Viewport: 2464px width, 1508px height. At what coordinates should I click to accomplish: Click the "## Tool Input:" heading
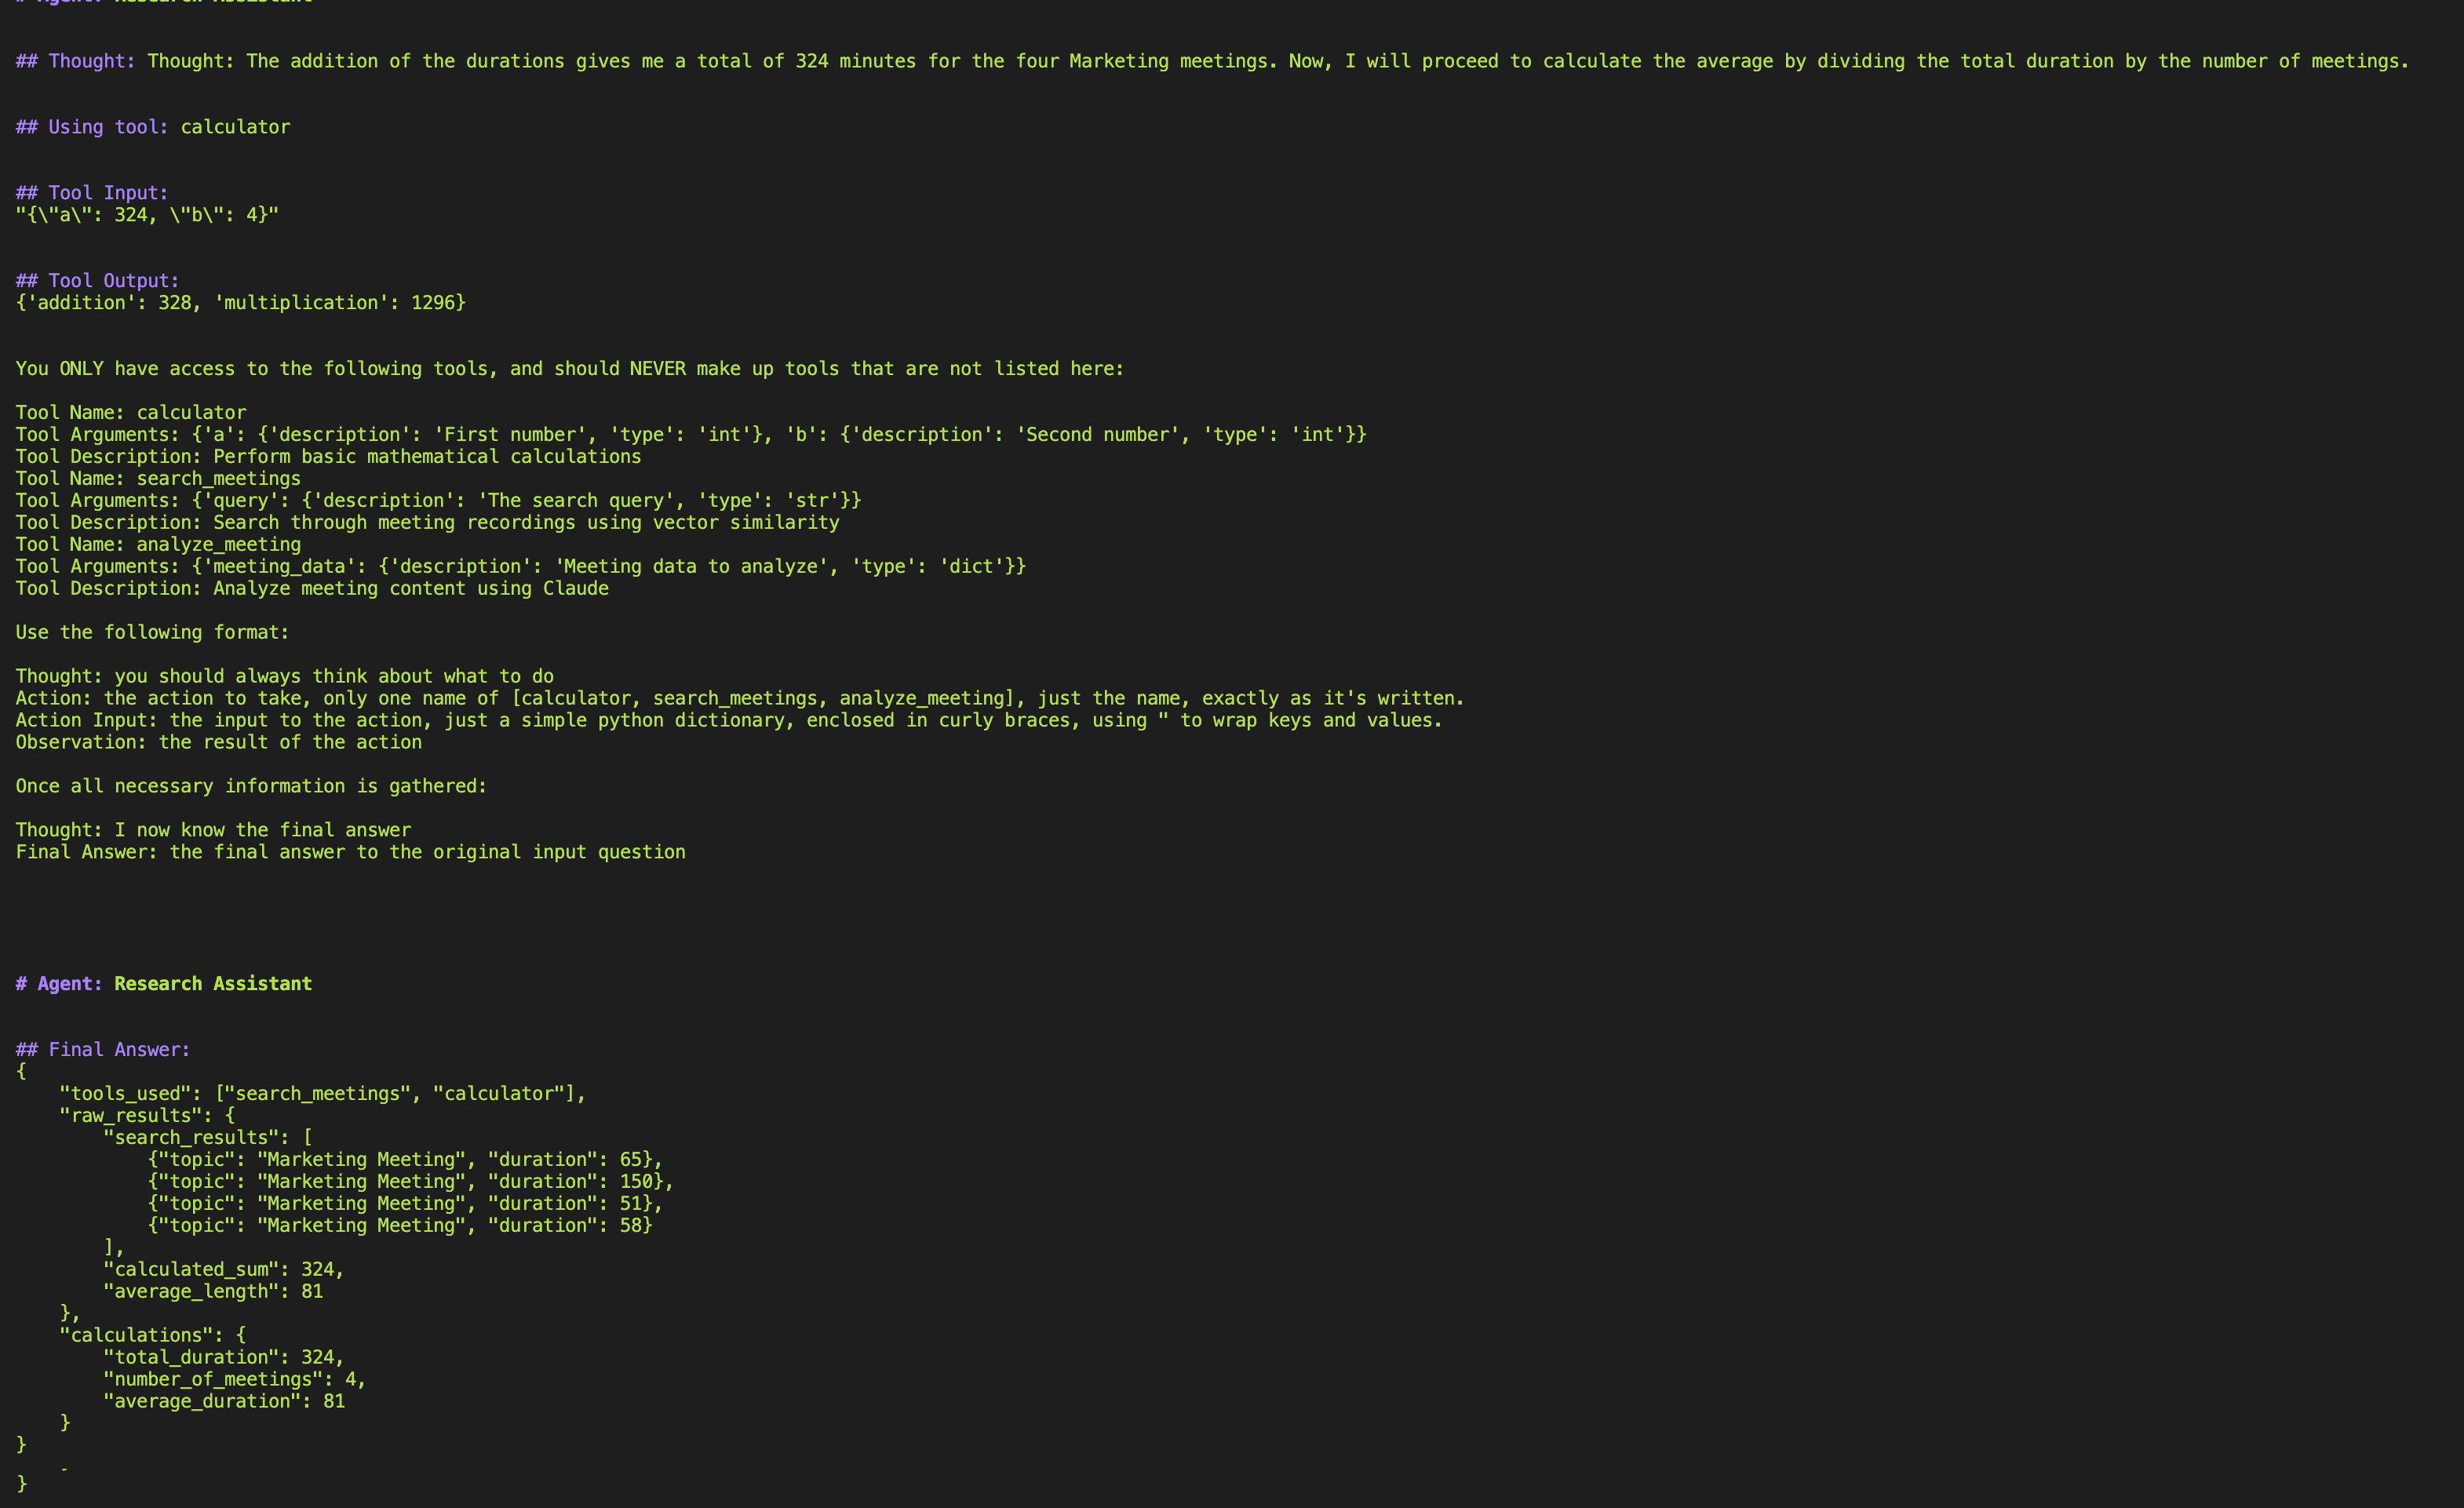(x=92, y=193)
